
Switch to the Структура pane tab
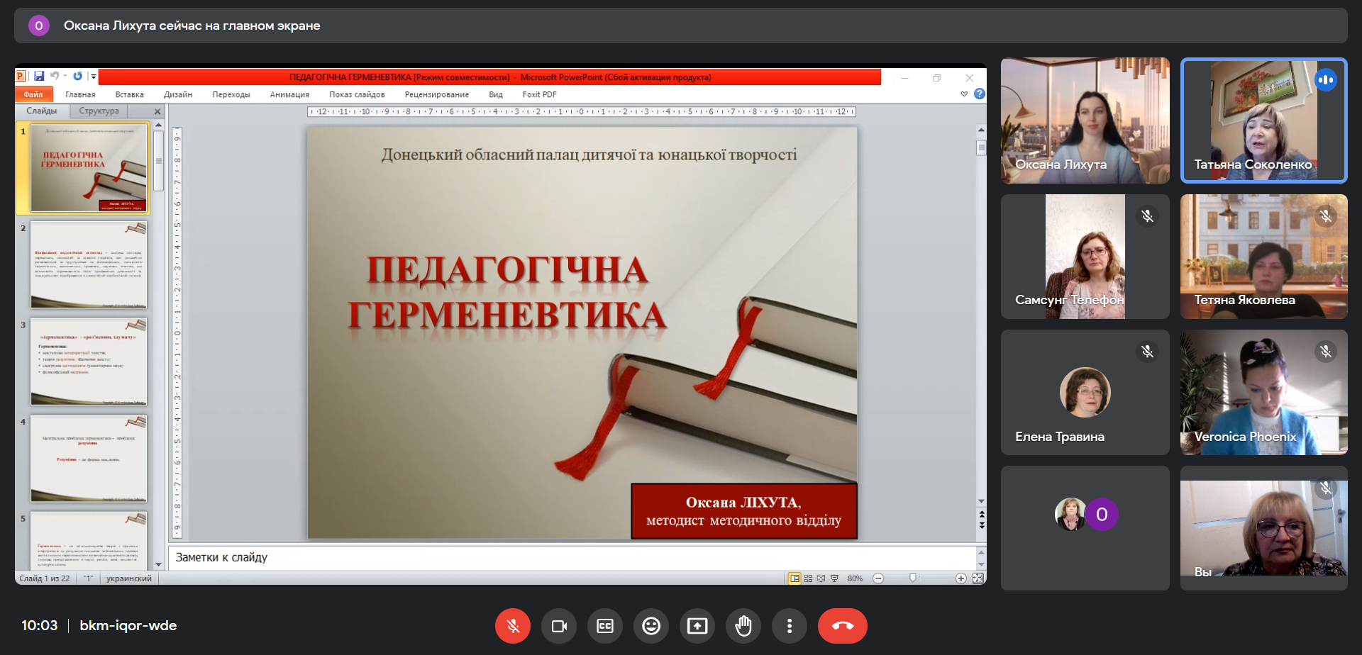(99, 111)
